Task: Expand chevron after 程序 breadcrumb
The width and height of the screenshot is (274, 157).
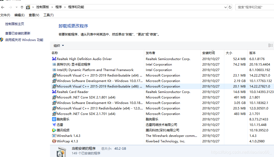Action: pos(65,7)
